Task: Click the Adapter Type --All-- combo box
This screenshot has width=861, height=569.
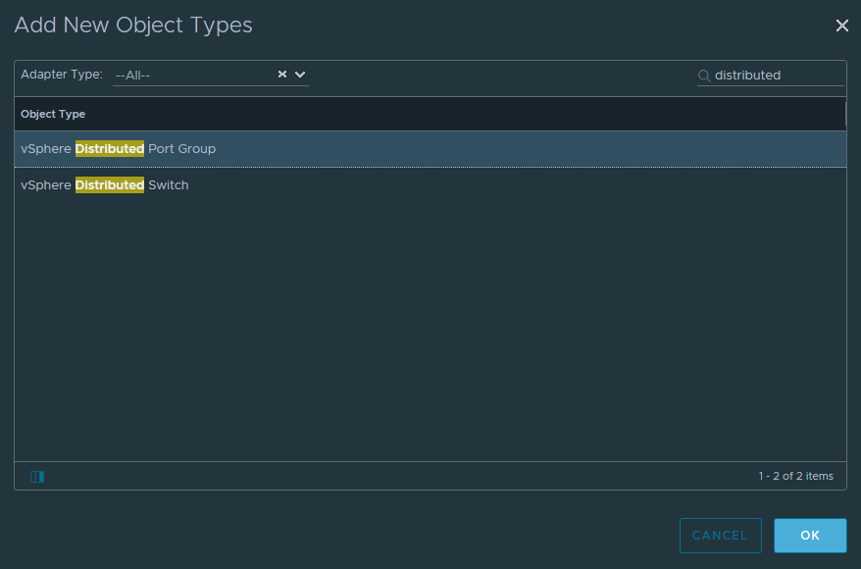Action: coord(210,75)
